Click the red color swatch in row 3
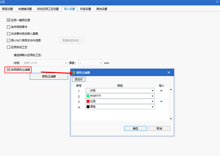Image resolution: width=220 pixels, height=156 pixels. click(88, 102)
